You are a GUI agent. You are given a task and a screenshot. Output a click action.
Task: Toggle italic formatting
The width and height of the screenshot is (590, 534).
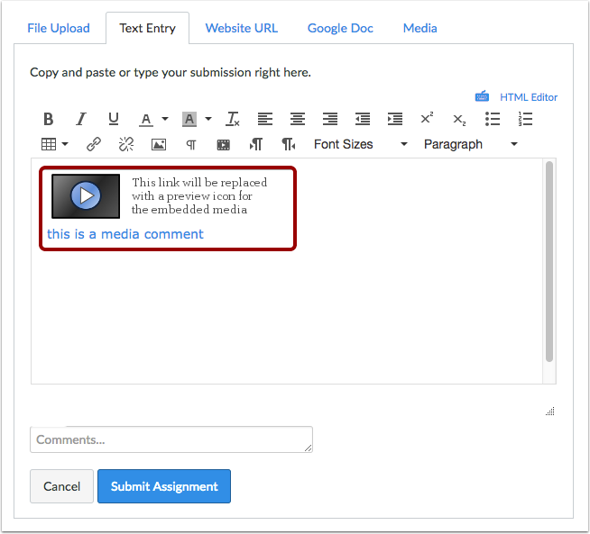[x=80, y=119]
